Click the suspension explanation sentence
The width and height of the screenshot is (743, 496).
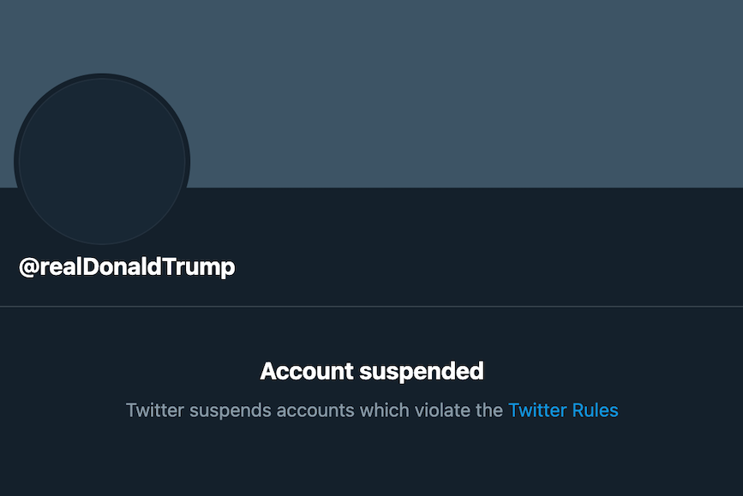click(x=371, y=410)
